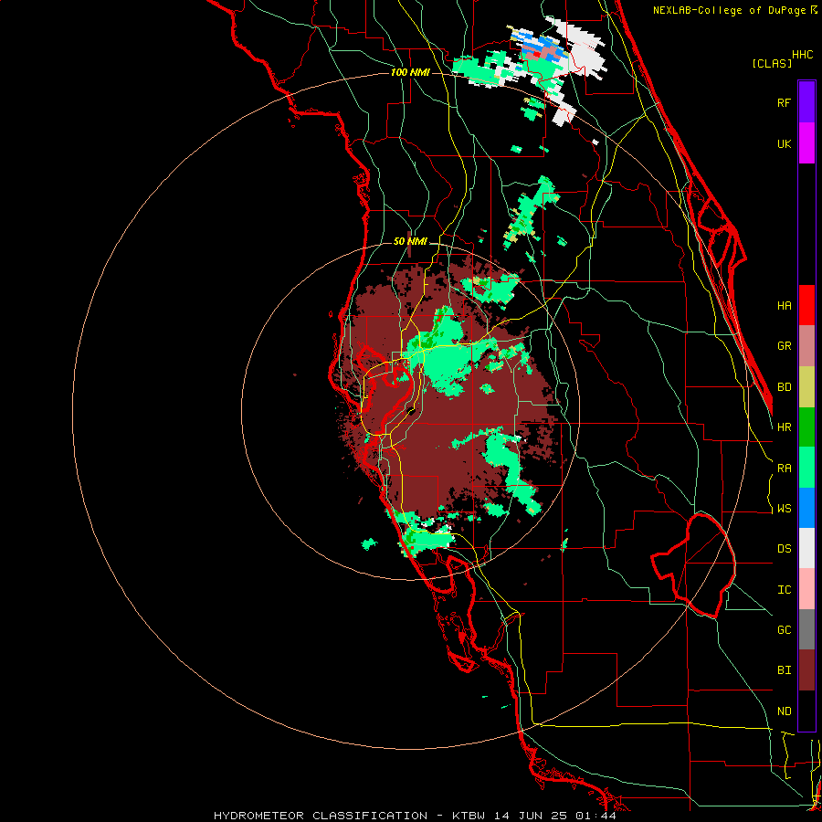822x822 pixels.
Task: Click the IC legend label
Action: tap(784, 589)
